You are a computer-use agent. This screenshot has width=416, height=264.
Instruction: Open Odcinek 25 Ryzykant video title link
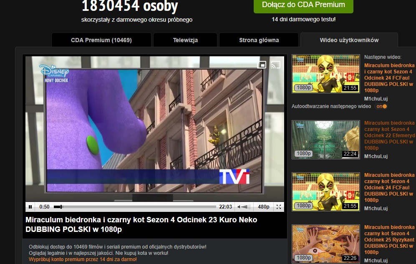tap(389, 240)
